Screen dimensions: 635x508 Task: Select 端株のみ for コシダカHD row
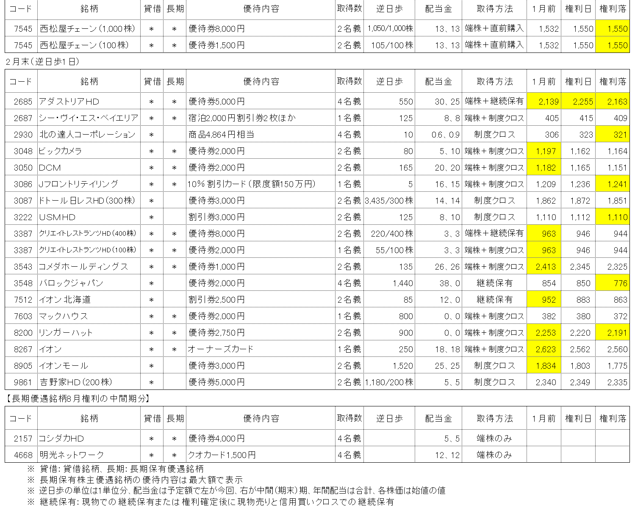[494, 439]
